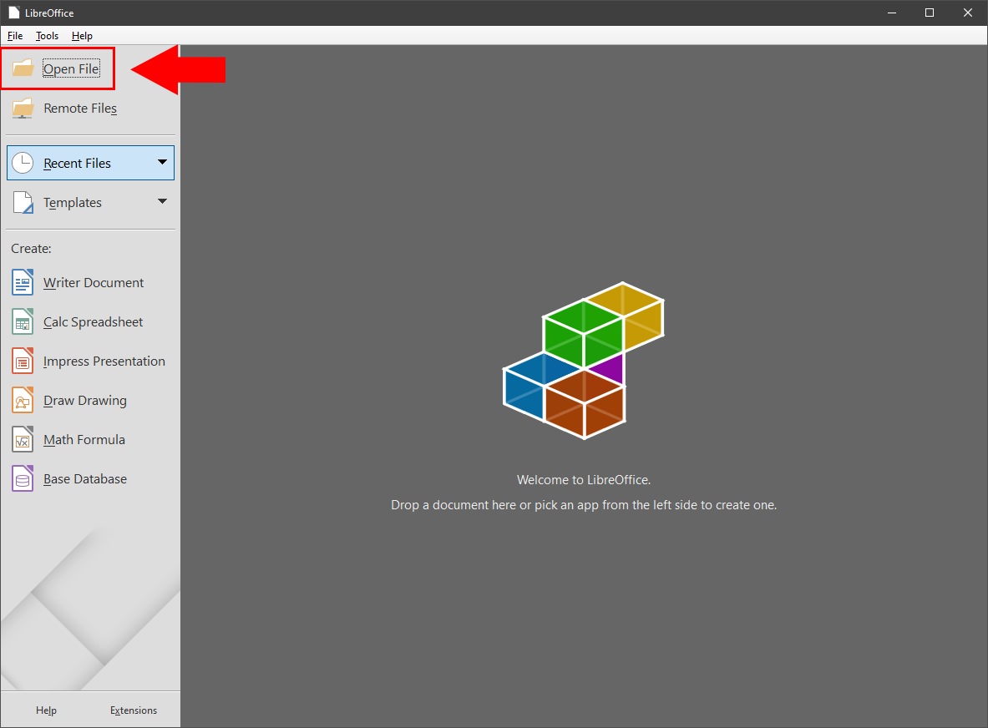988x728 pixels.
Task: Open the File menu
Action: [x=14, y=36]
